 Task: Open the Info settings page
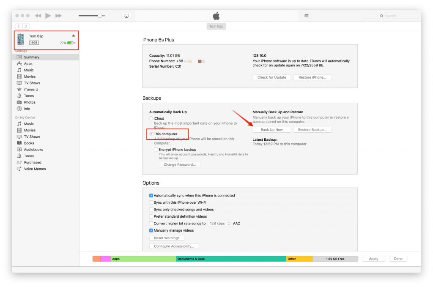point(28,108)
